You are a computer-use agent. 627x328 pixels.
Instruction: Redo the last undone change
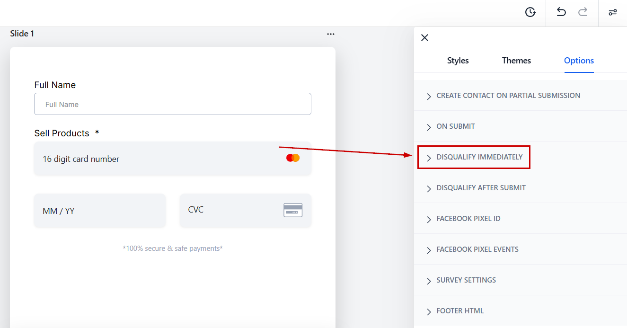tap(583, 12)
